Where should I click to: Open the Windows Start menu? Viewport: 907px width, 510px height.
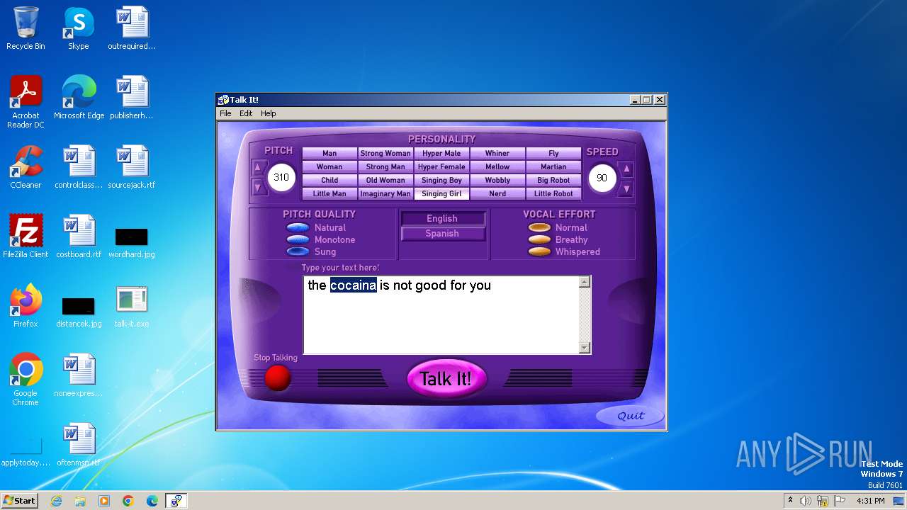[x=19, y=501]
